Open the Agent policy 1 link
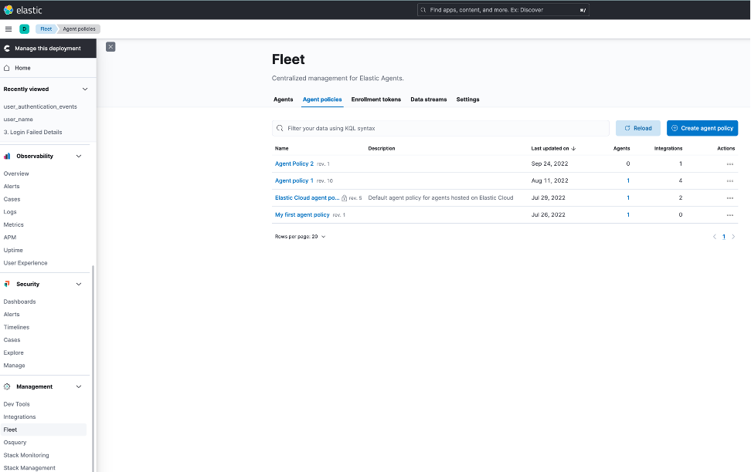This screenshot has height=472, width=751. click(294, 180)
